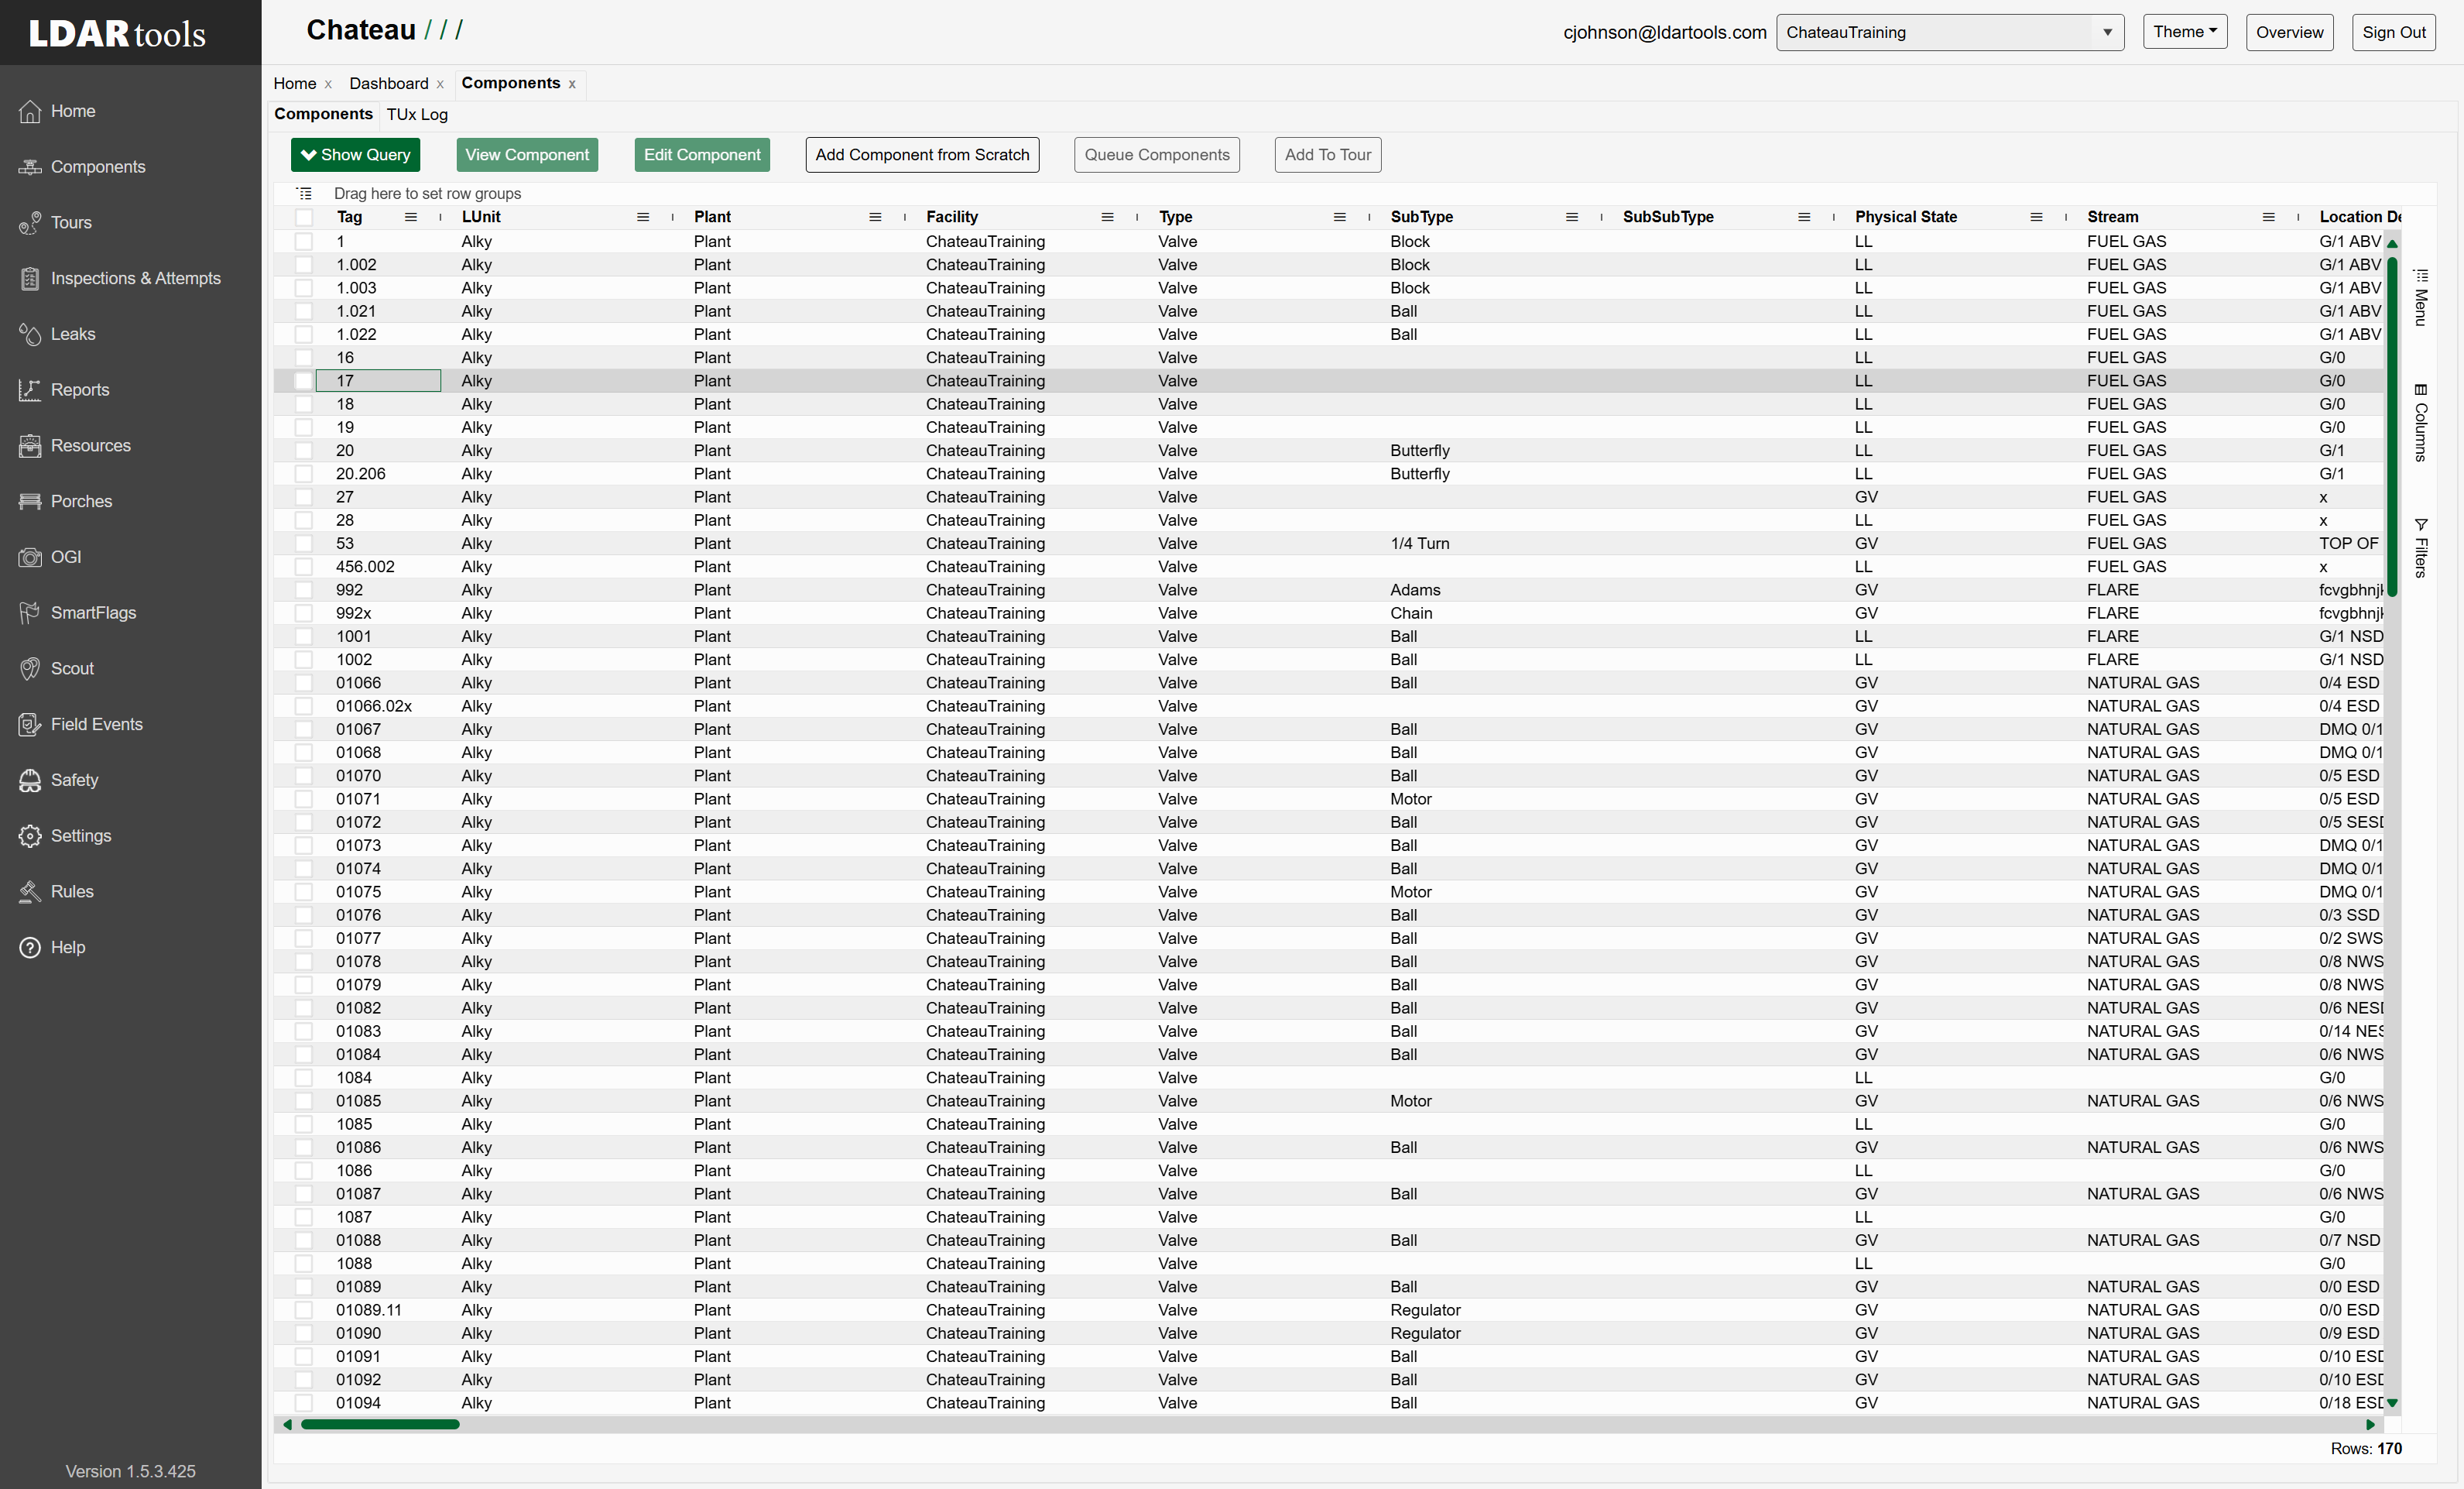Switch to the Home tab
This screenshot has width=2464, height=1489.
coord(295,83)
